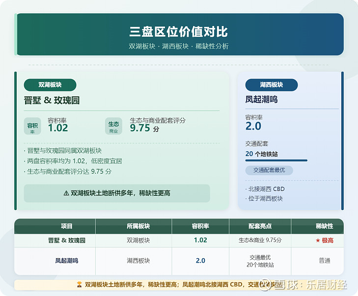Click the 稀缺性 column header
The height and width of the screenshot is (296, 358).
tap(324, 226)
